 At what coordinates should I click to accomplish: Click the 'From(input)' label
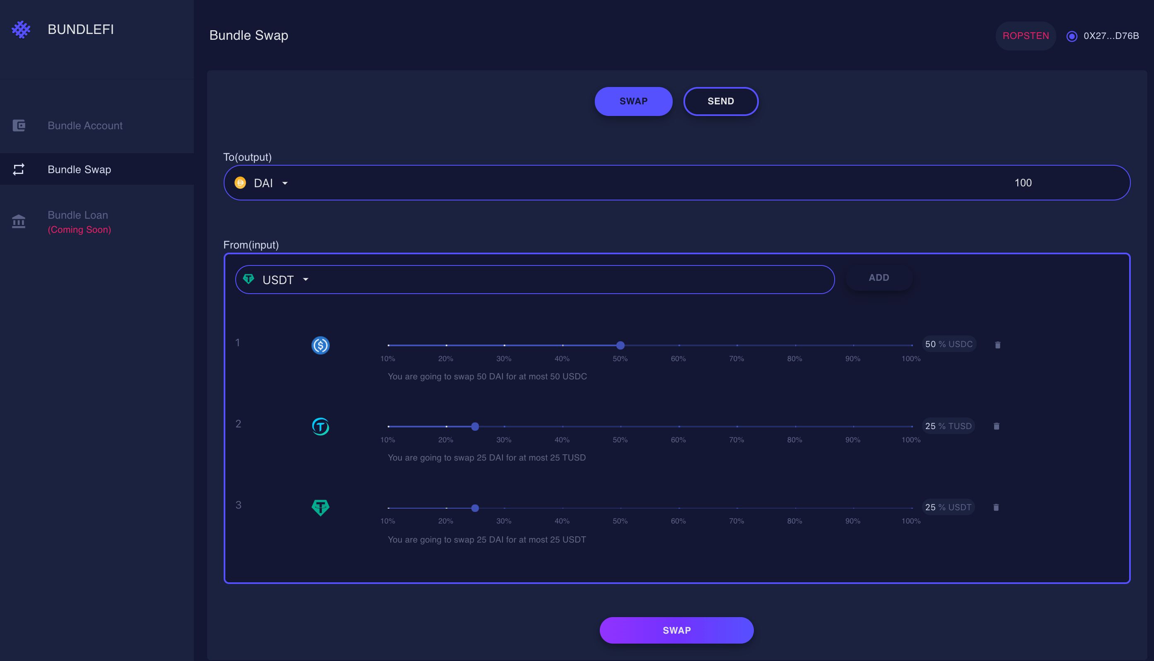[x=251, y=245]
